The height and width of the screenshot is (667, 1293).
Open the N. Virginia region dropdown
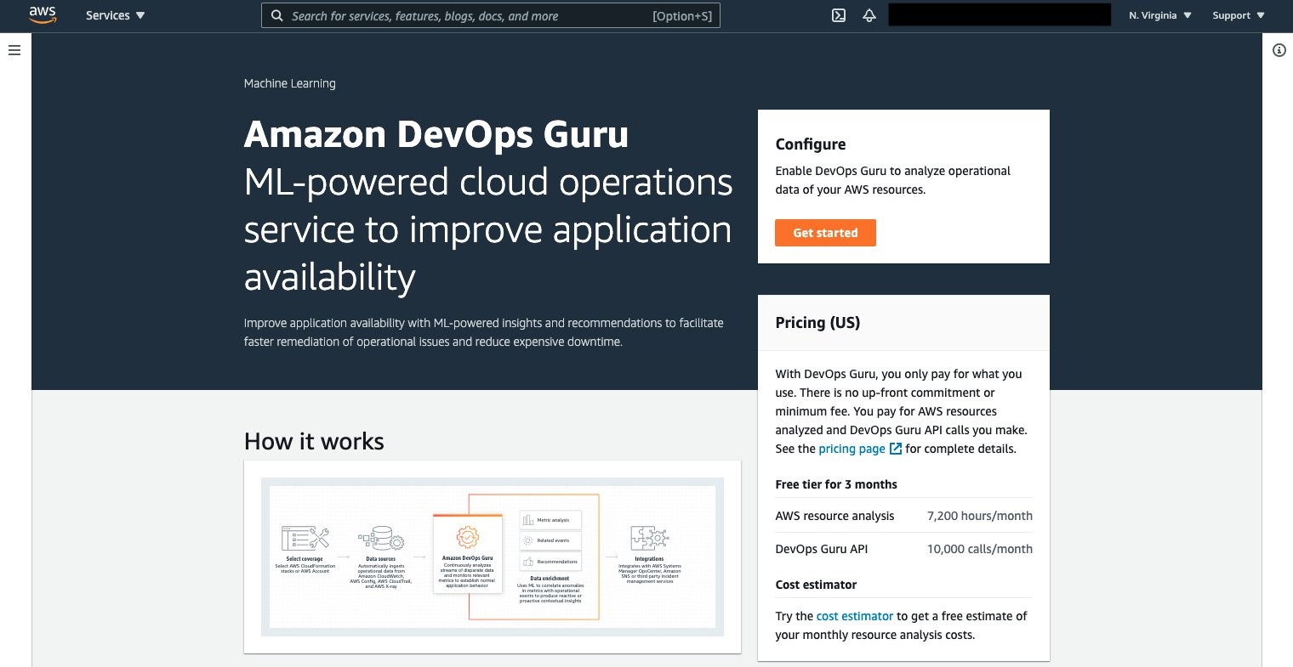1160,15
